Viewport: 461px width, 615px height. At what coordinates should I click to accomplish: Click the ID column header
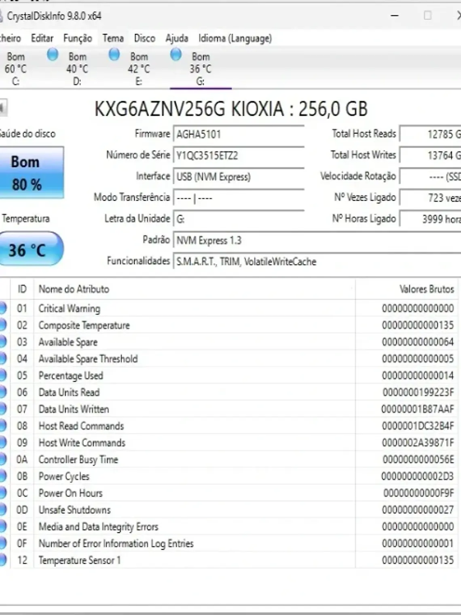point(22,289)
